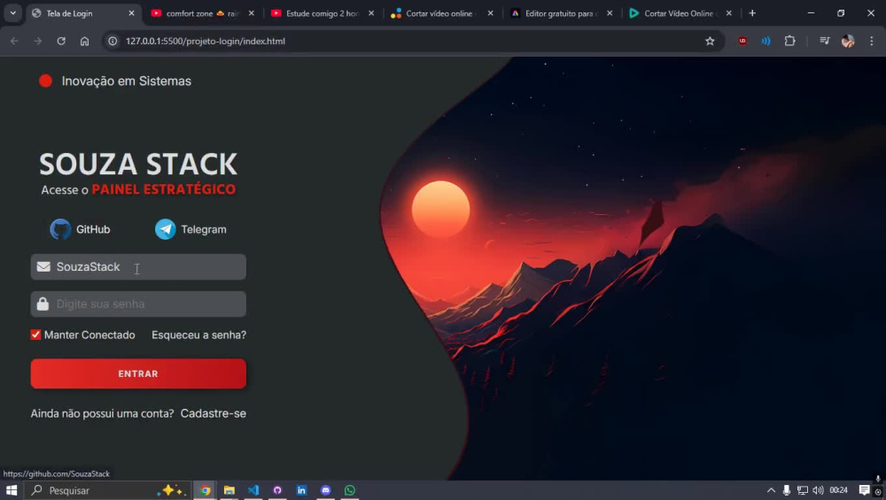Submit login with the ENTRAR button
This screenshot has height=500, width=886.
coord(138,373)
